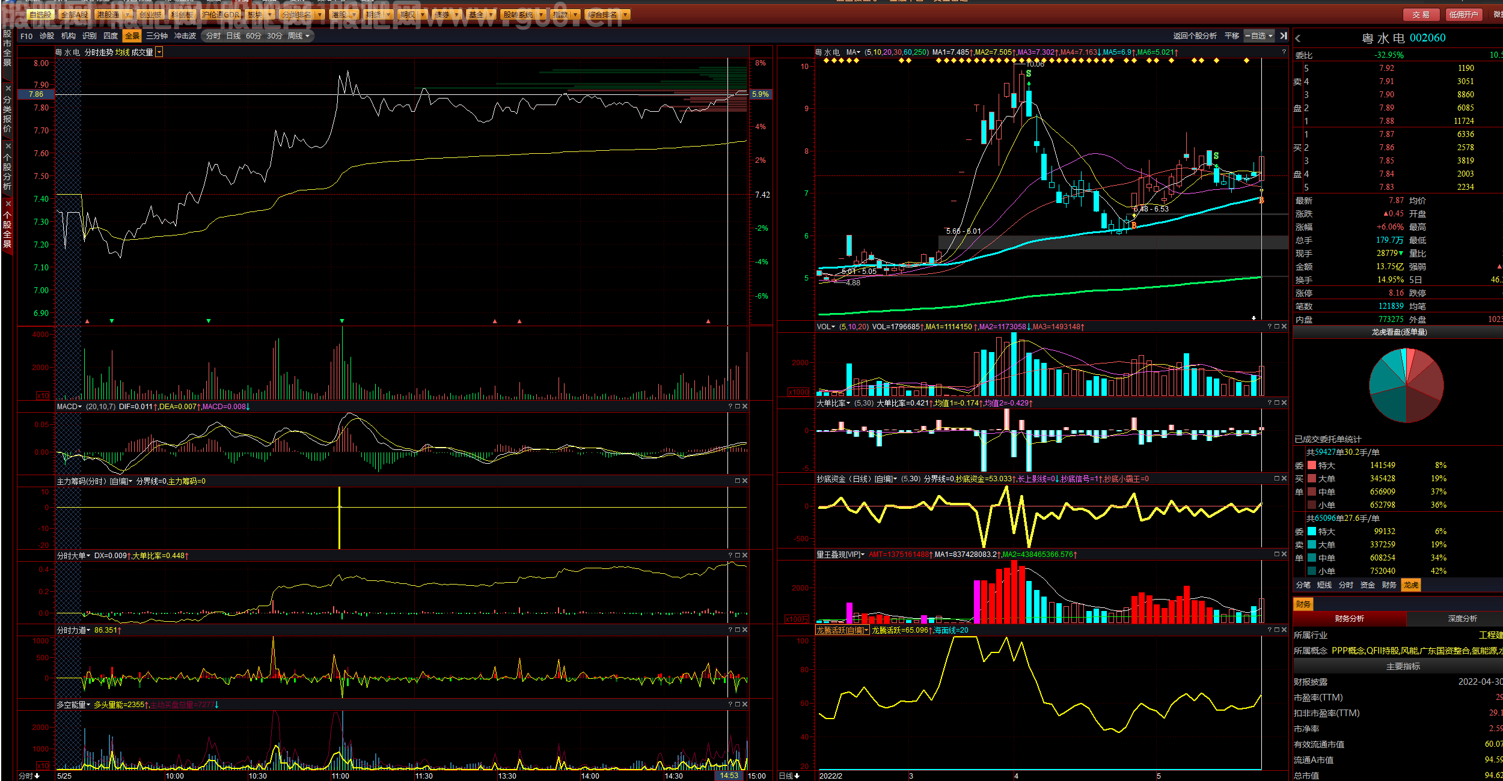Switch to the 龙虎 tab
Viewport: 1503px width, 781px height.
pyautogui.click(x=1411, y=585)
